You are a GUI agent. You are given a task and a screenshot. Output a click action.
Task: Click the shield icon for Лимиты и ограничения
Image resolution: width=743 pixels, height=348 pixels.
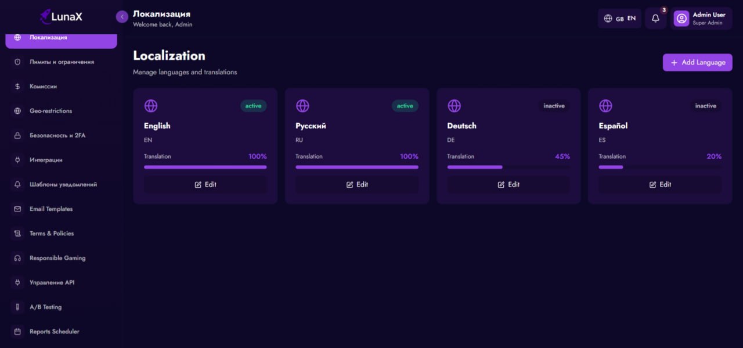point(17,62)
